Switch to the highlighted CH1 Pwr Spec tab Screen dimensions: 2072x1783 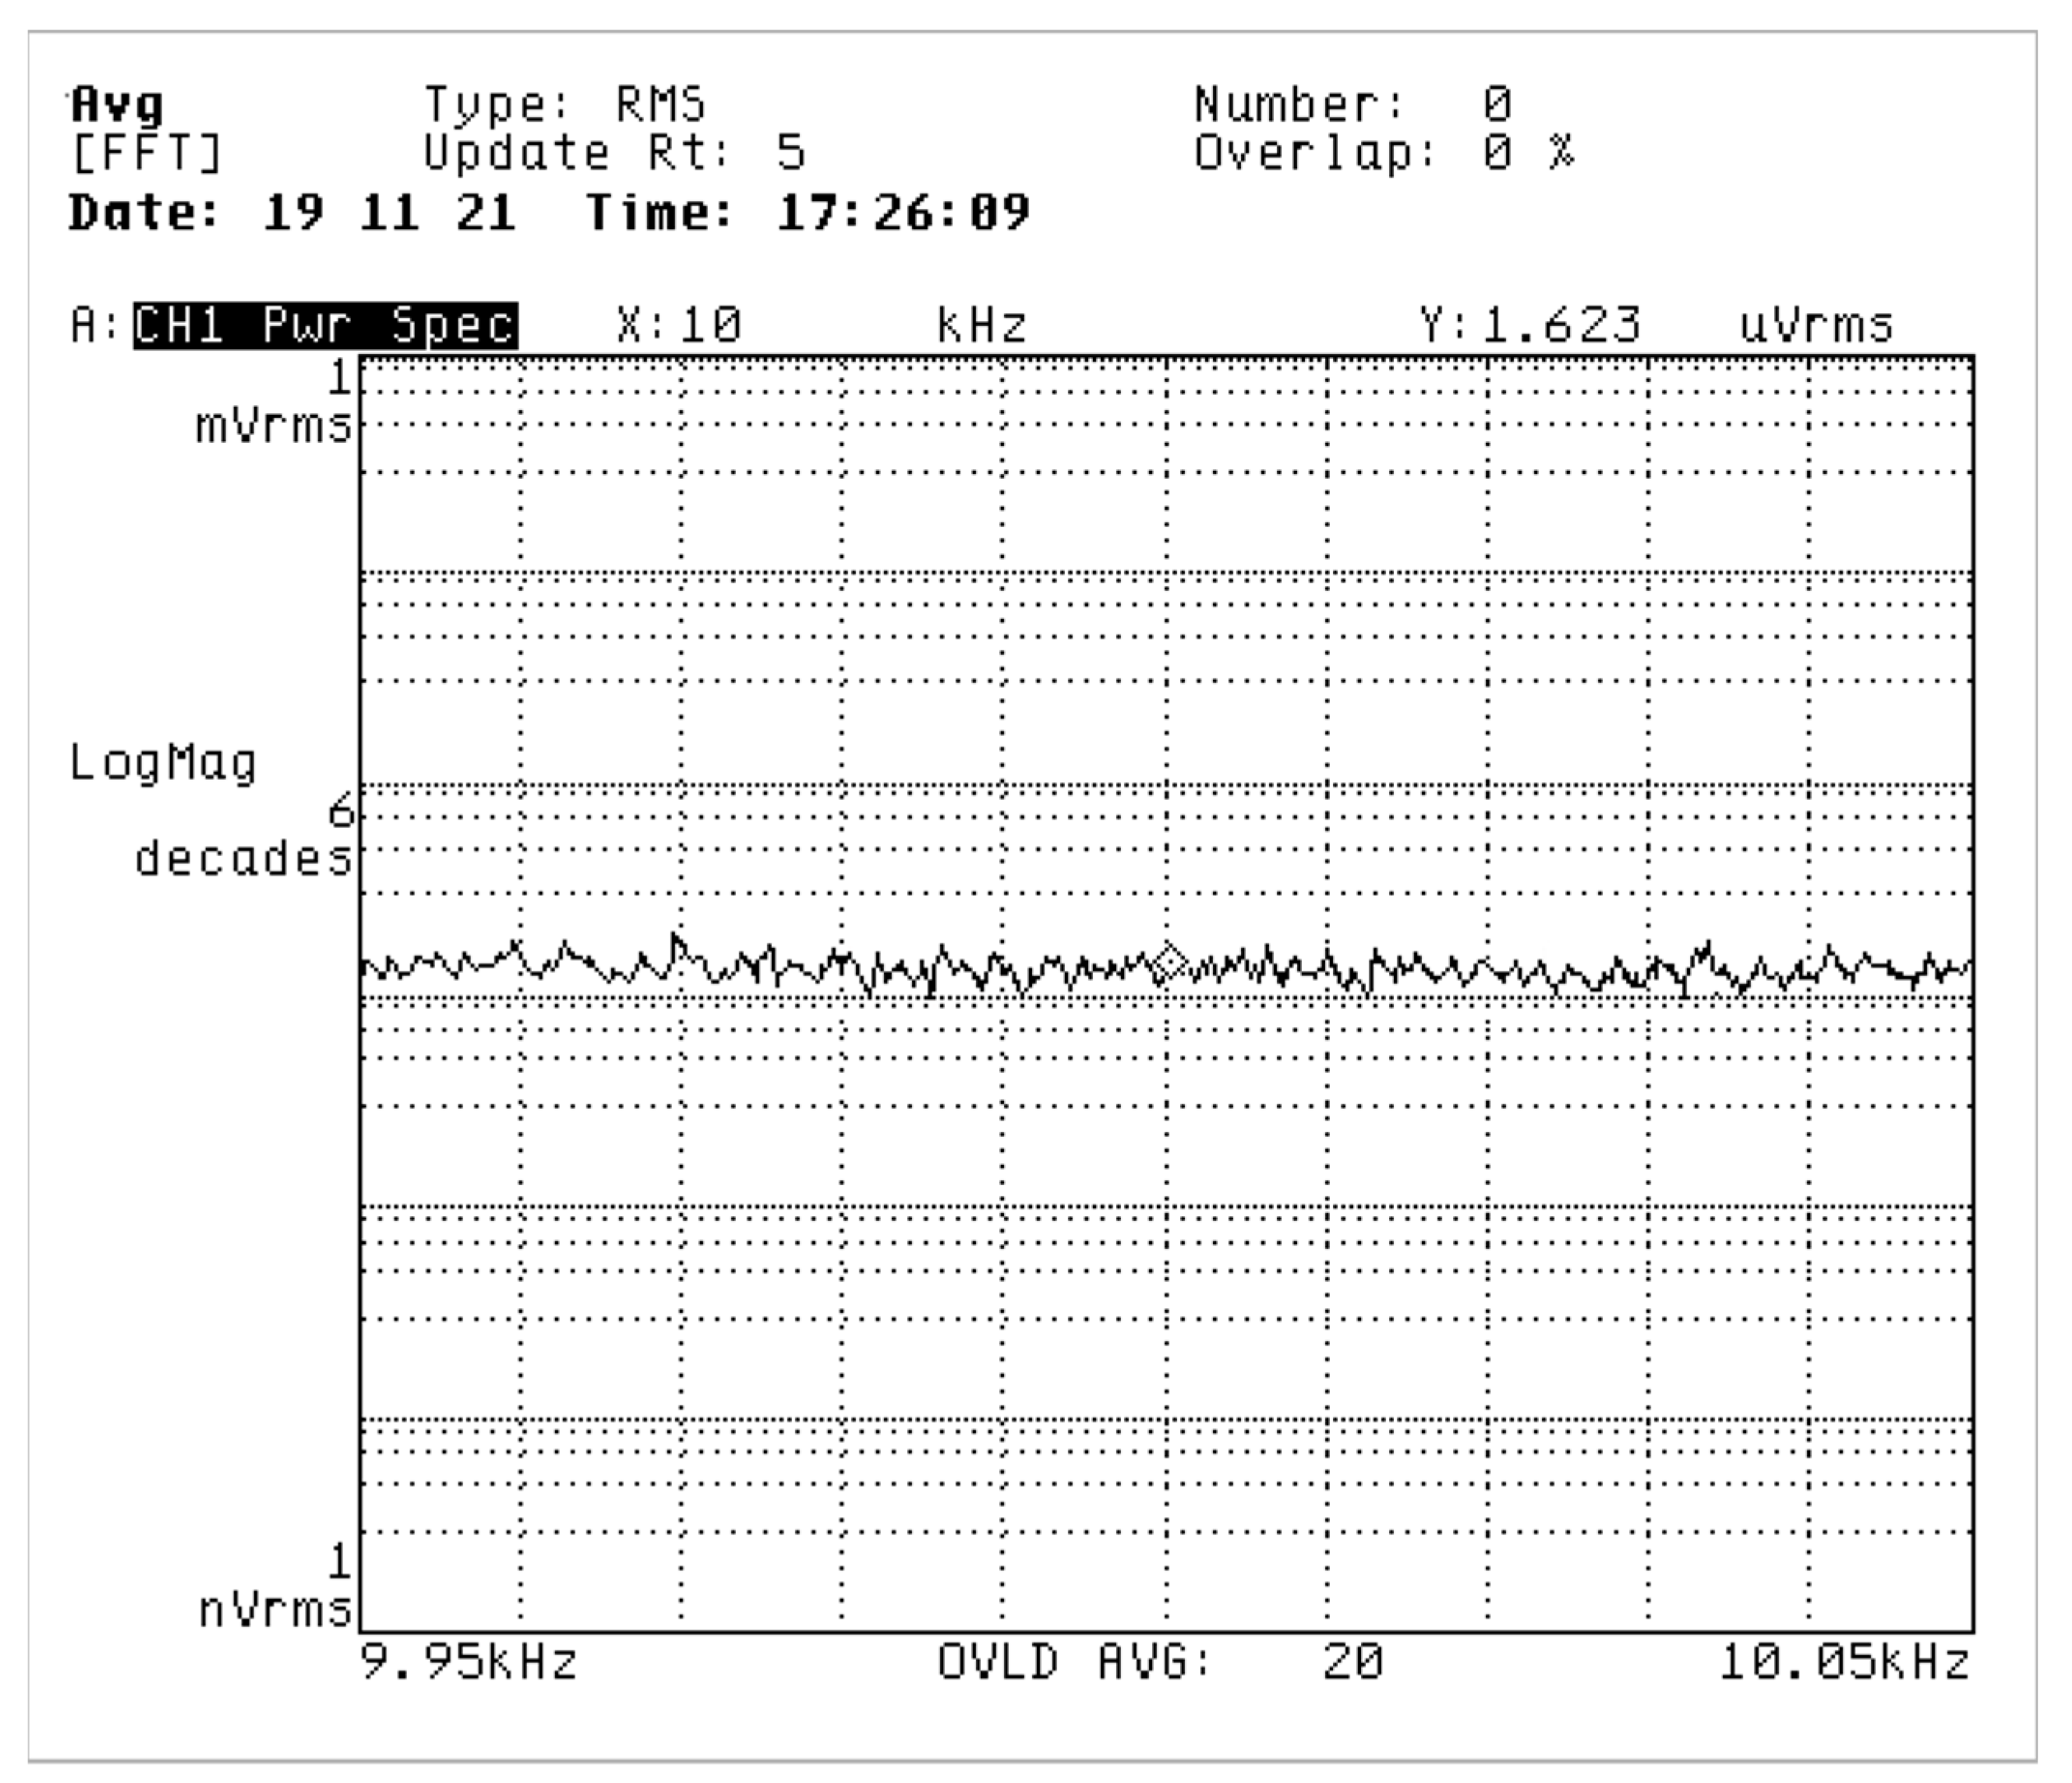tap(325, 324)
